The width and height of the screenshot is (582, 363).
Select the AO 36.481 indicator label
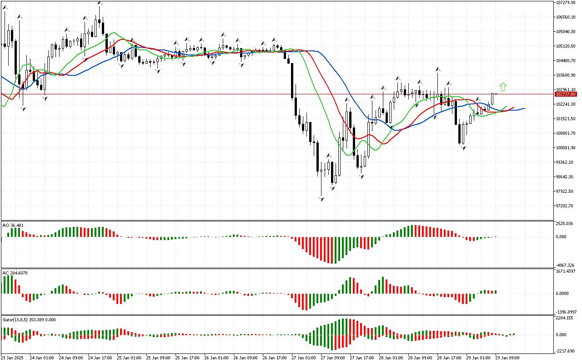click(x=13, y=225)
